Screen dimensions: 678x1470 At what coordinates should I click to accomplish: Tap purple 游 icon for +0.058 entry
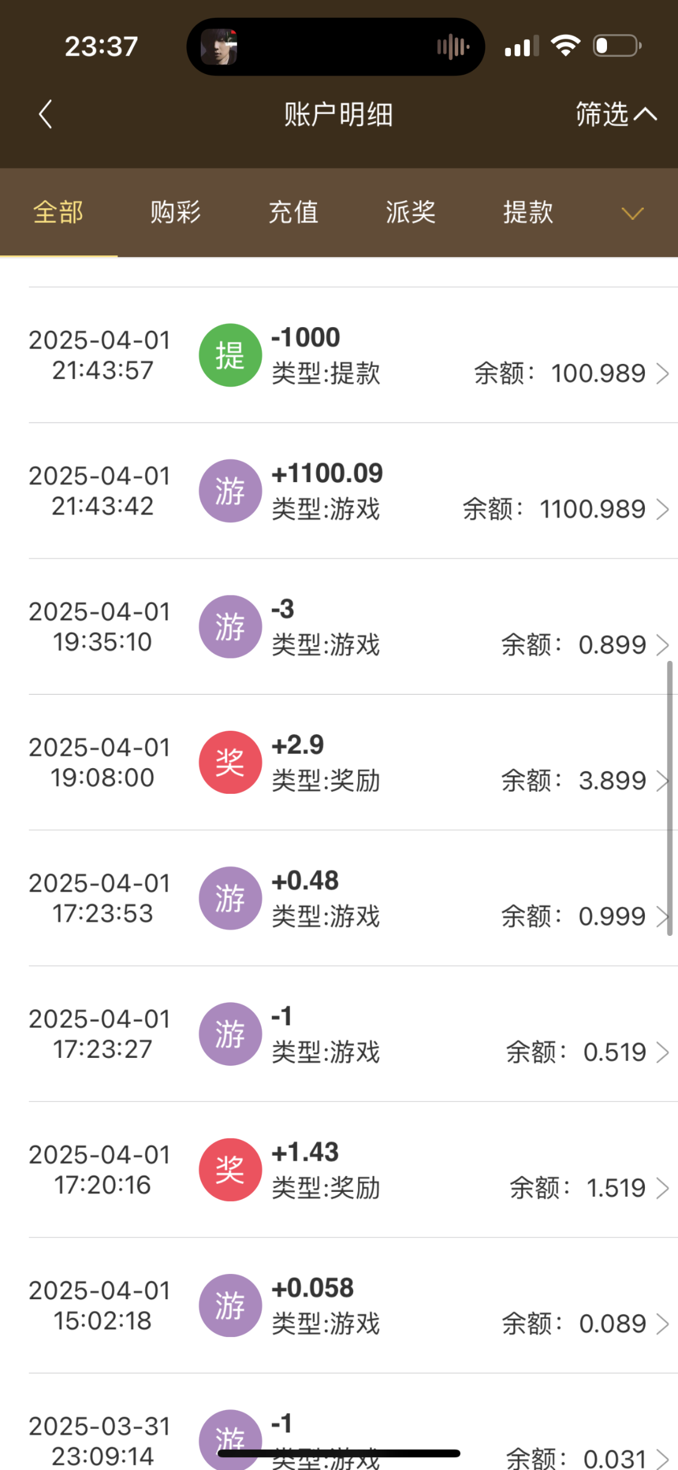[x=230, y=1306]
